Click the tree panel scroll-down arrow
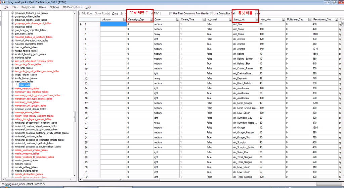The width and height of the screenshot is (344, 188). pos(75,176)
